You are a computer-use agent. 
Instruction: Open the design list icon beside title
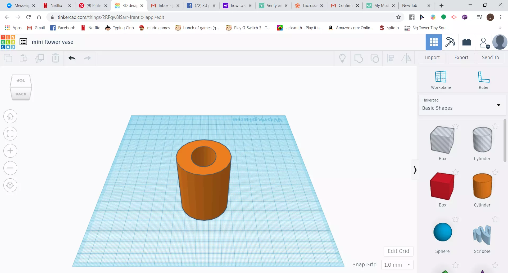pos(23,42)
